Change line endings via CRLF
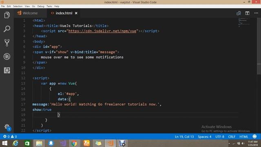 pos(232,137)
